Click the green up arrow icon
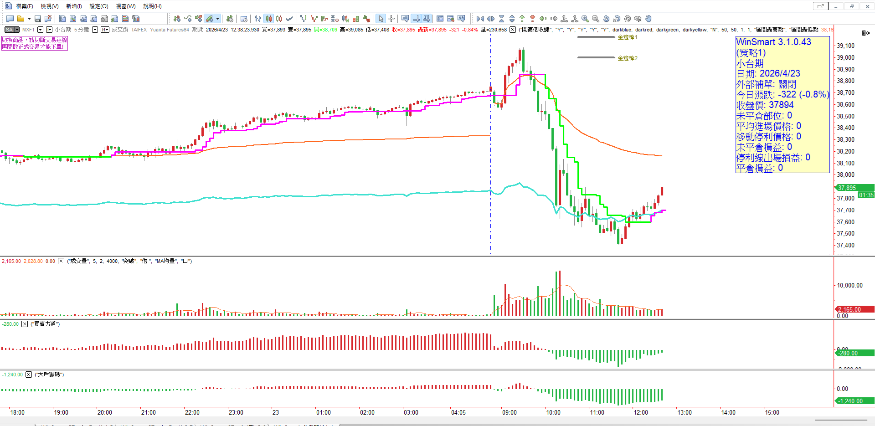Viewport: 875px width, 426px height. [x=522, y=19]
